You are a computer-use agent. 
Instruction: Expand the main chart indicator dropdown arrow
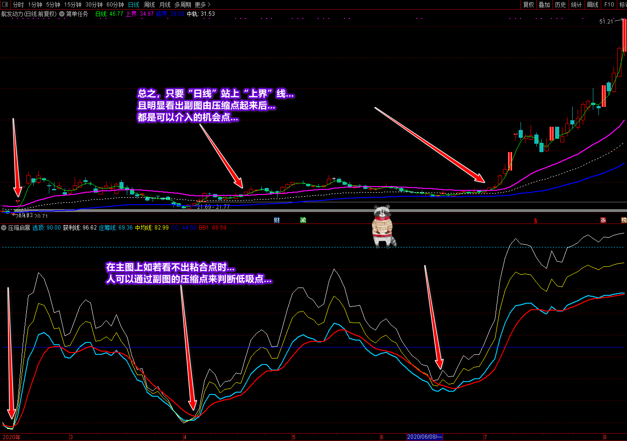coord(62,14)
